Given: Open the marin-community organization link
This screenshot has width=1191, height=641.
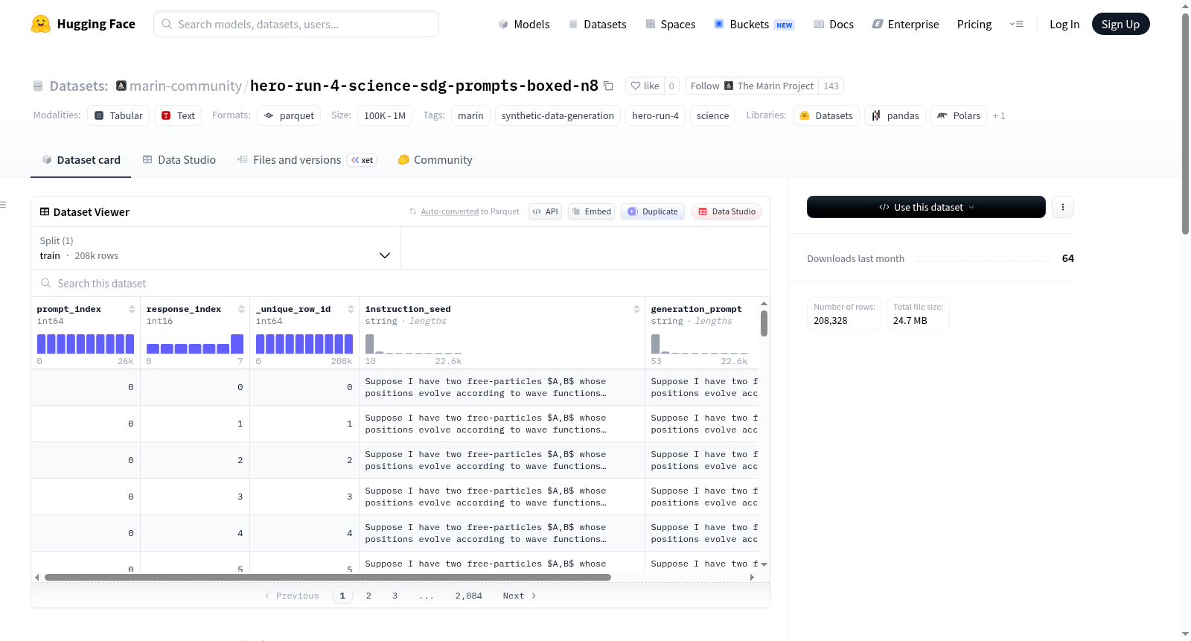Looking at the screenshot, I should [185, 86].
